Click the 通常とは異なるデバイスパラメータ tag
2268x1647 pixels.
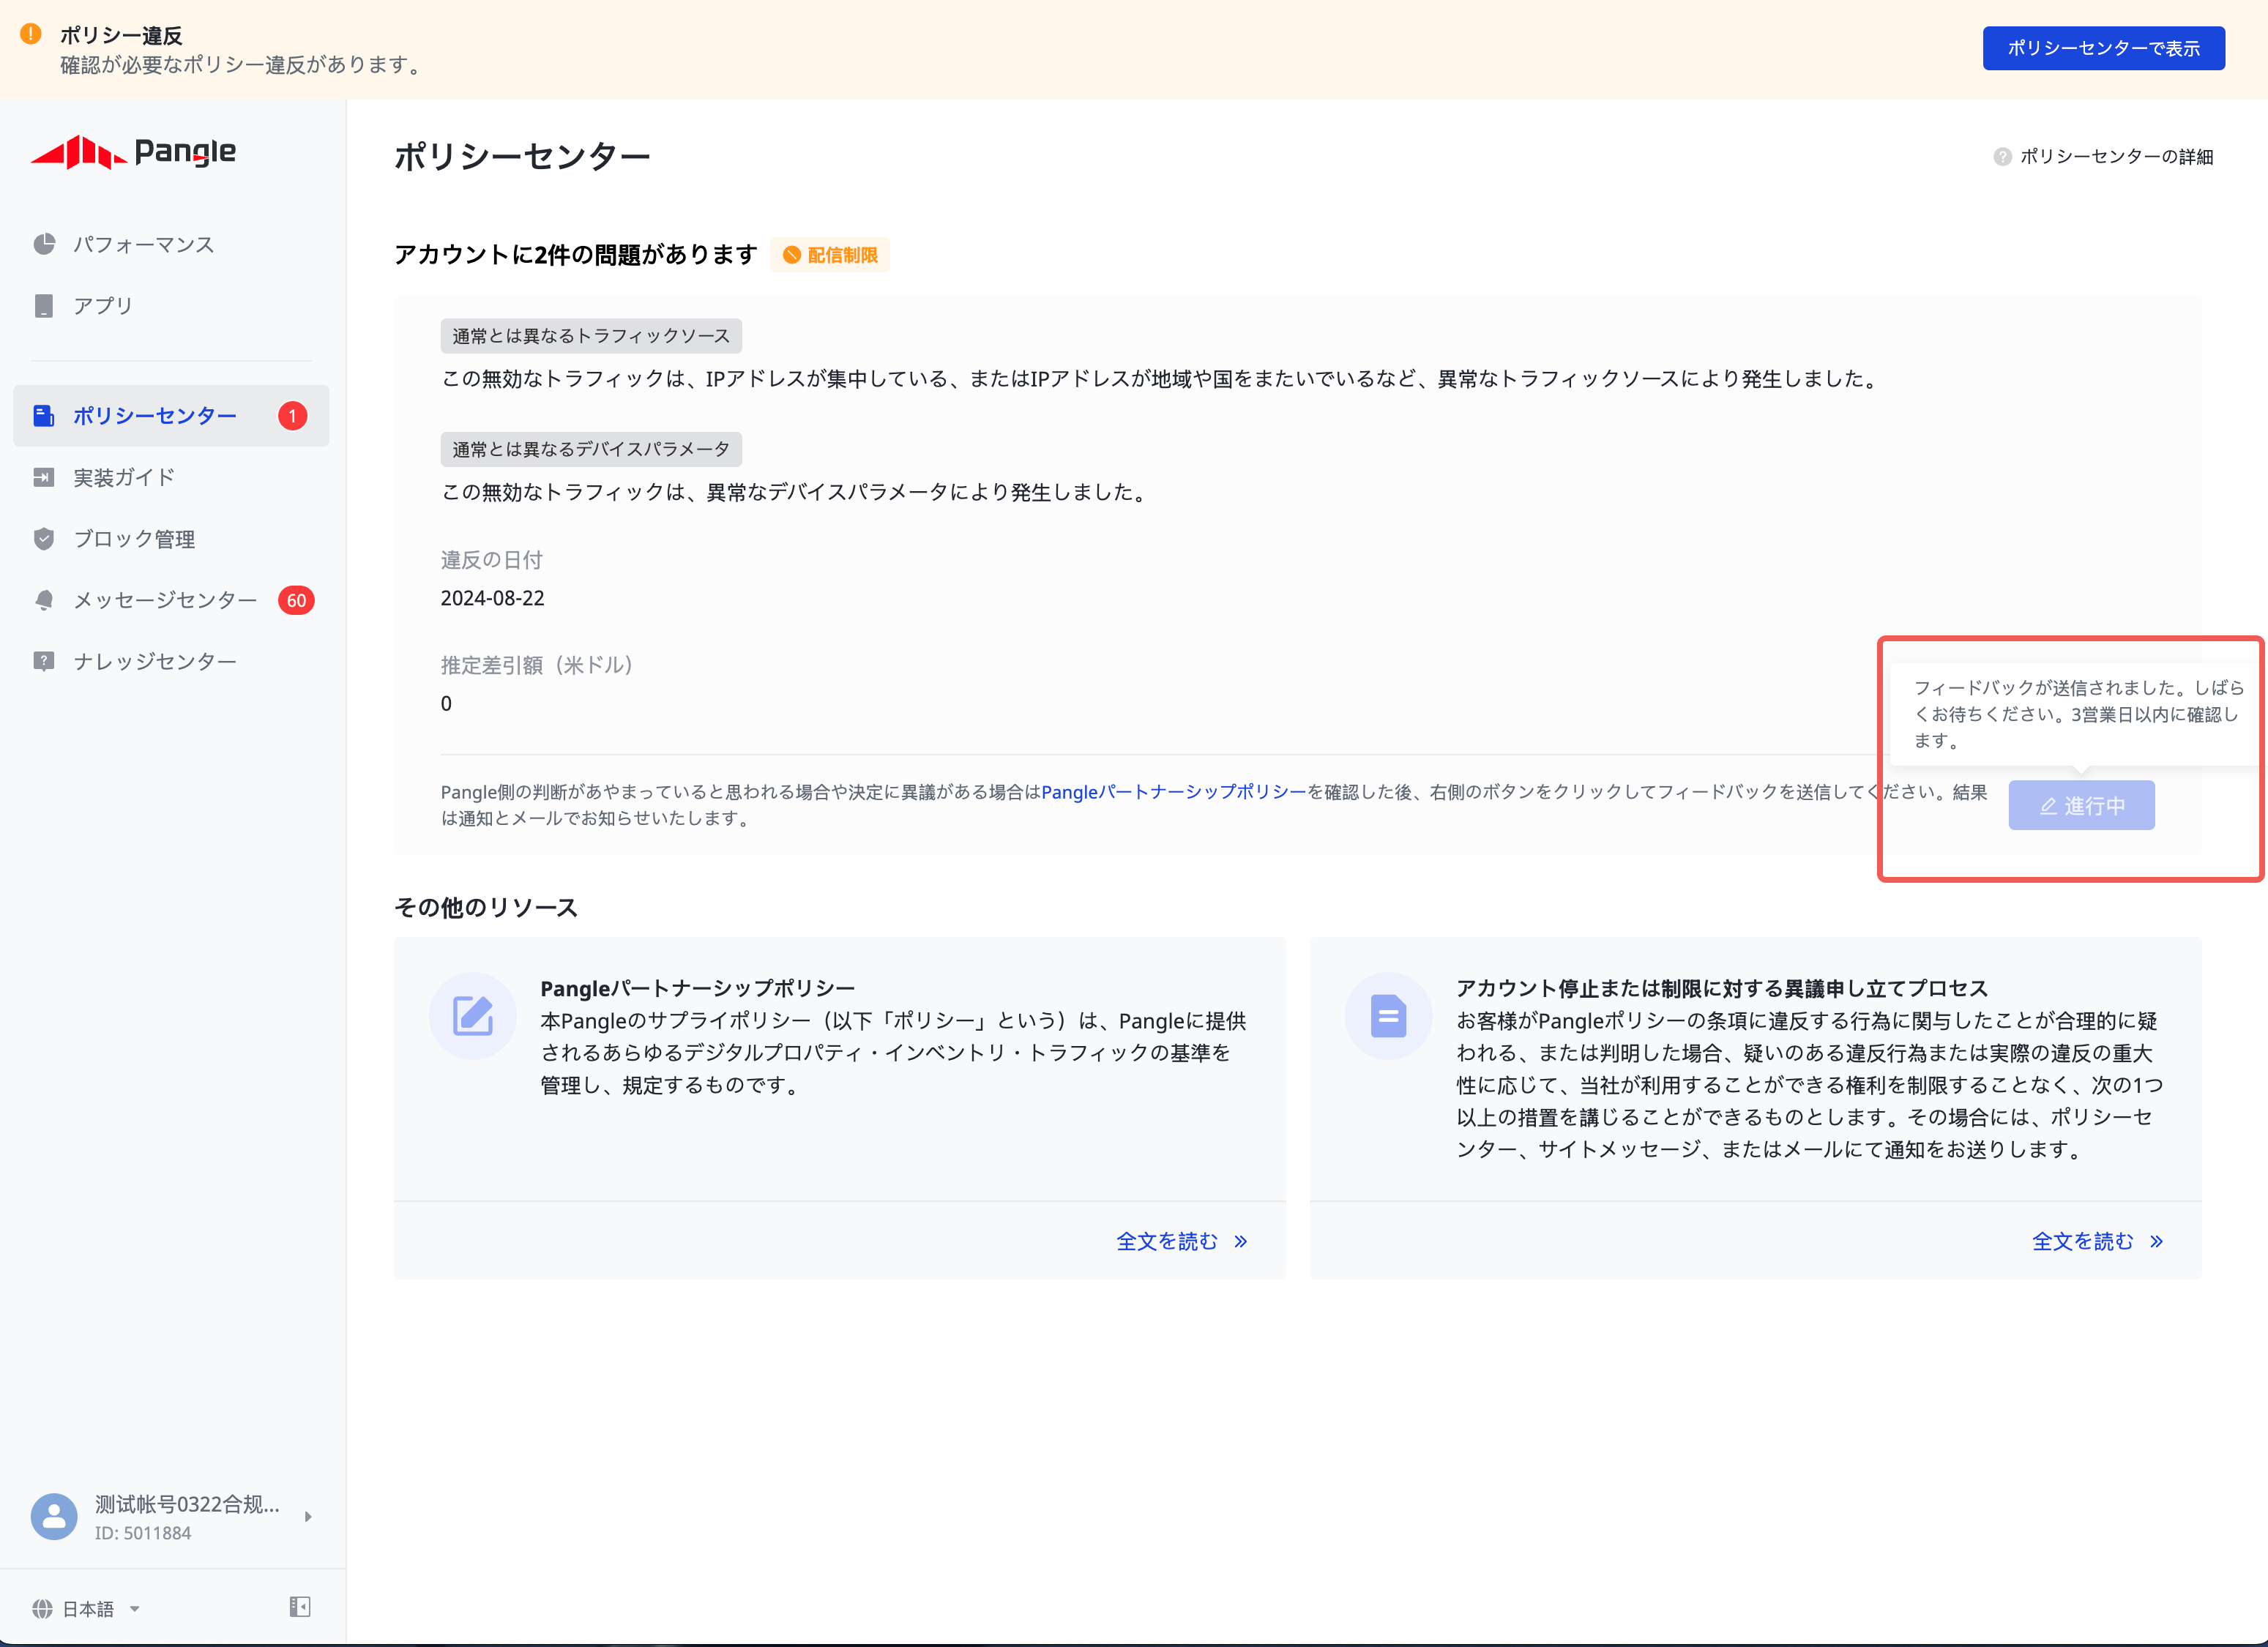tap(591, 449)
